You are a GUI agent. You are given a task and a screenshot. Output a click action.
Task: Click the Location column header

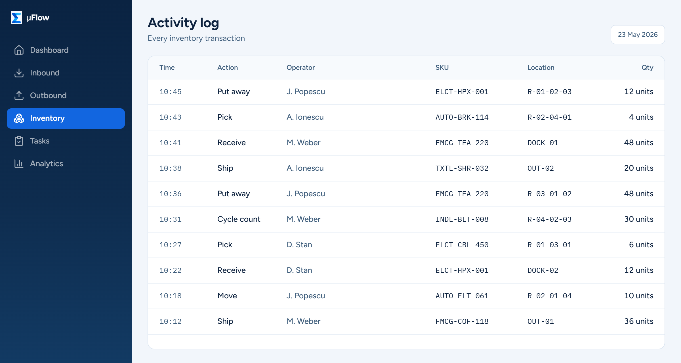[x=541, y=67]
